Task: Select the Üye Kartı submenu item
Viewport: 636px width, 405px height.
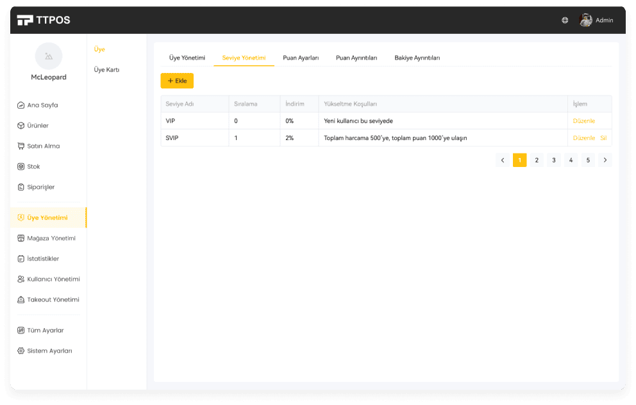Action: coord(106,70)
